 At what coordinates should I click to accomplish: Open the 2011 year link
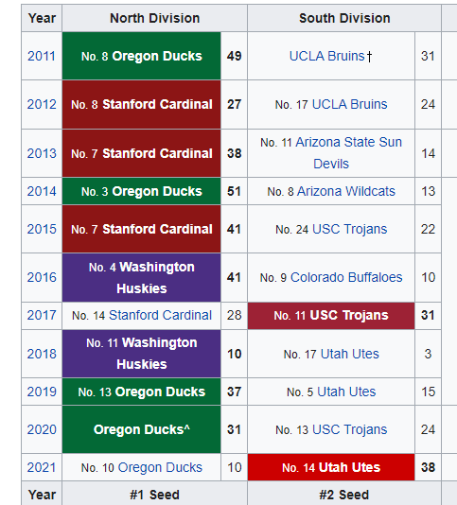click(42, 56)
